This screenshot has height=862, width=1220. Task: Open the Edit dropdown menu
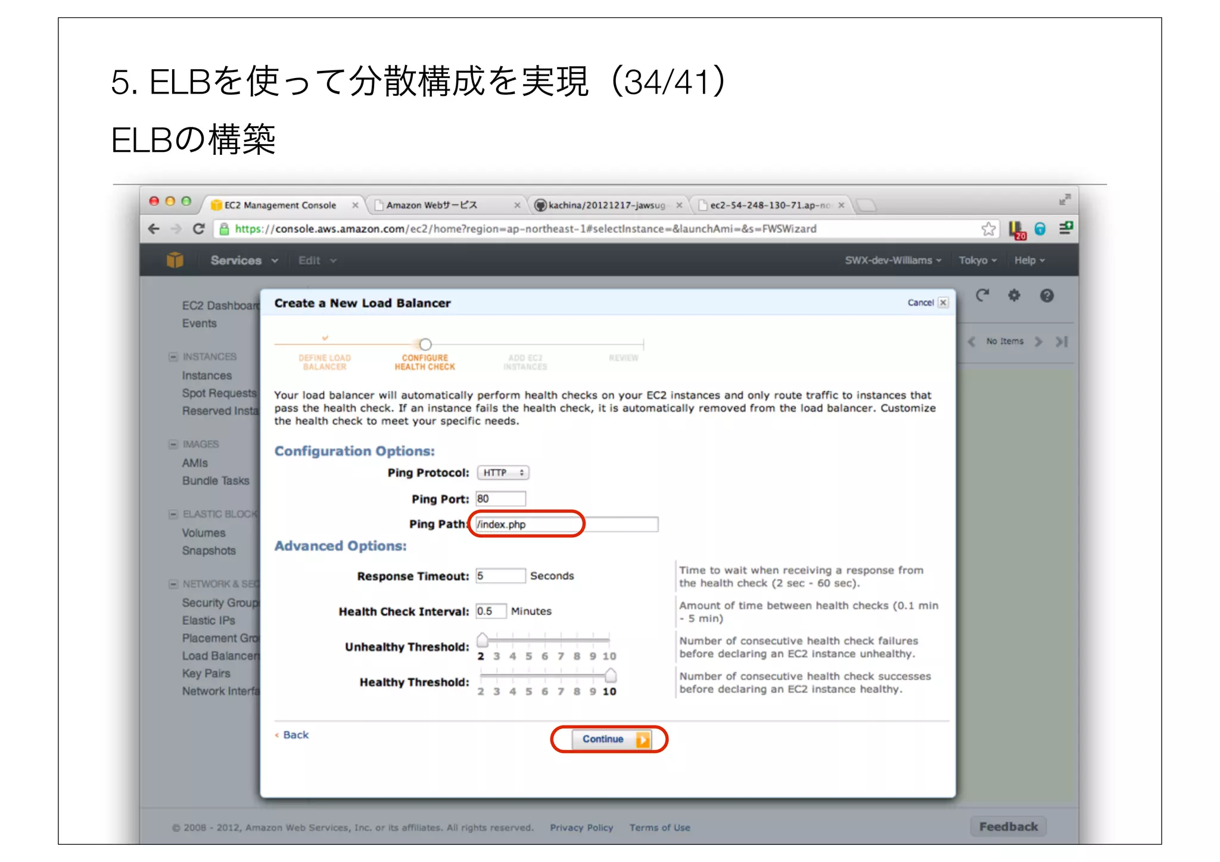(x=317, y=260)
